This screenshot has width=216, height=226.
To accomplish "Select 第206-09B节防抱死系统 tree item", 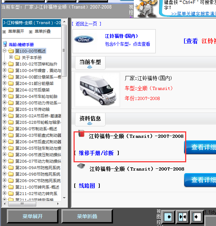I will click(38, 174).
